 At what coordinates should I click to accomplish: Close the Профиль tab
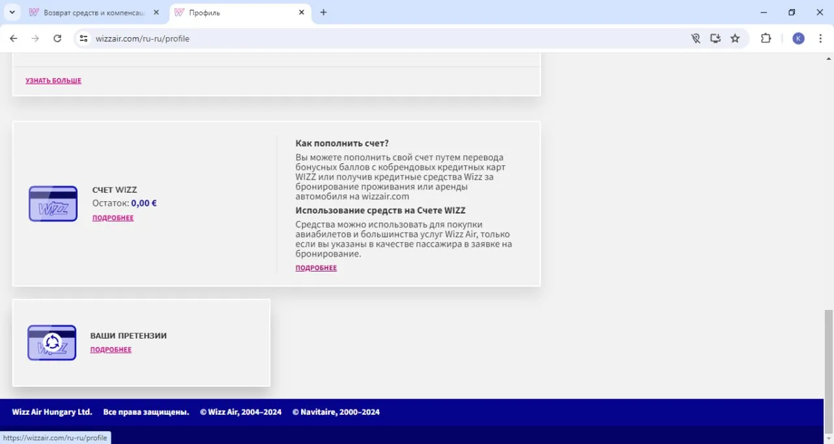[x=302, y=12]
